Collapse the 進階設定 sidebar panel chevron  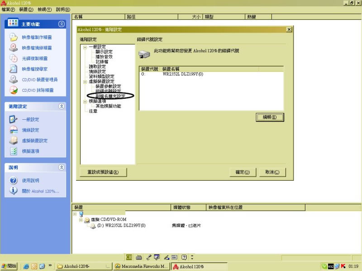click(62, 106)
